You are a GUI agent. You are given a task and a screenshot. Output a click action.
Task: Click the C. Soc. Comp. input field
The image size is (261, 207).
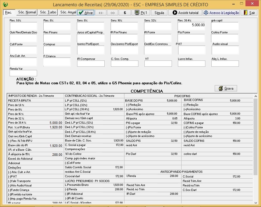125,63
